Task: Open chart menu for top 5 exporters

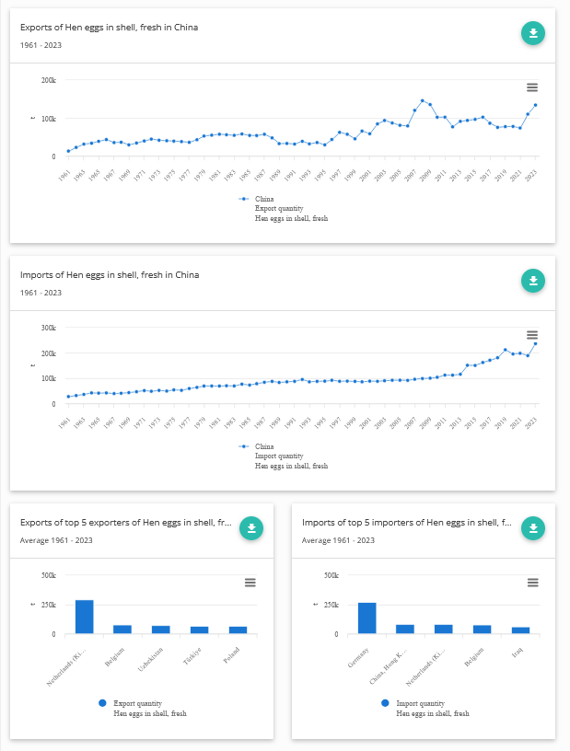Action: [250, 582]
